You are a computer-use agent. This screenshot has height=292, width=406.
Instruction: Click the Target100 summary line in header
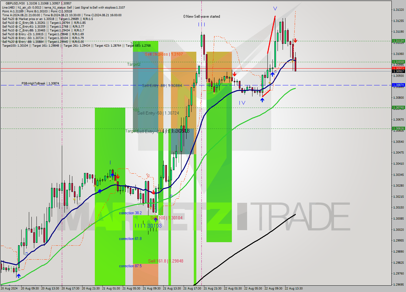[76, 46]
